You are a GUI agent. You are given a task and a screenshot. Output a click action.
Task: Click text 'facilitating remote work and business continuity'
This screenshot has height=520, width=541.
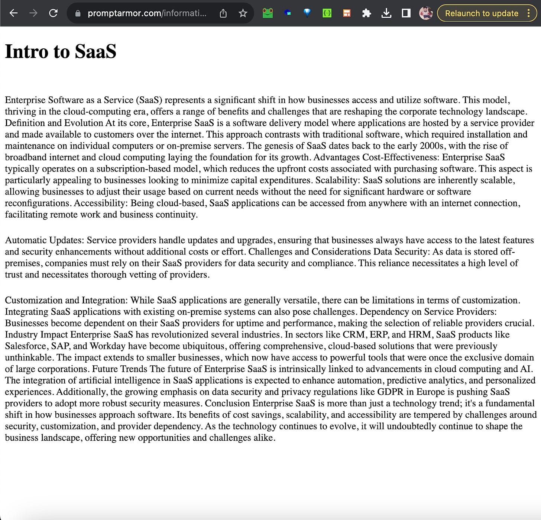[100, 215]
